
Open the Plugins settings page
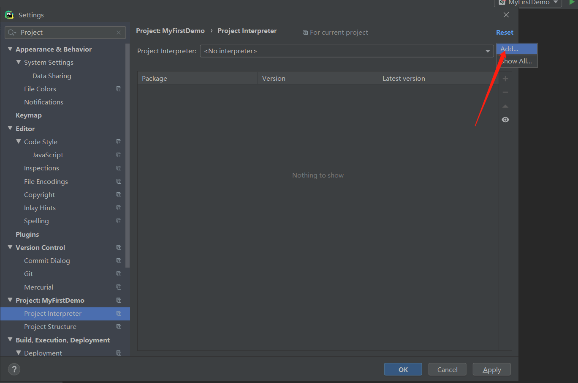(27, 234)
